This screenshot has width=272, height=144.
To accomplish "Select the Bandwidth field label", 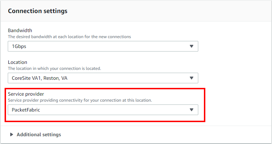I will 20,30.
